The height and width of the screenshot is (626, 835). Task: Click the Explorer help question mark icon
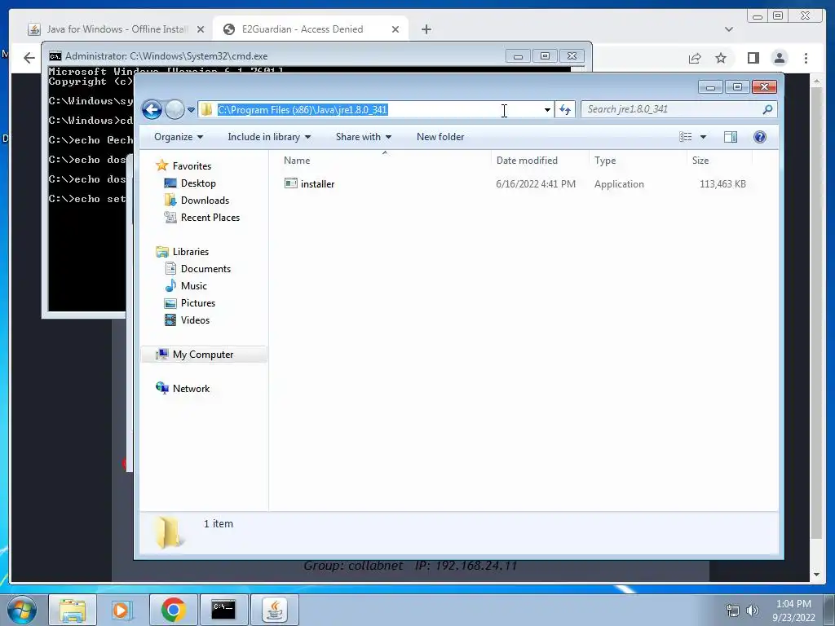pos(760,137)
